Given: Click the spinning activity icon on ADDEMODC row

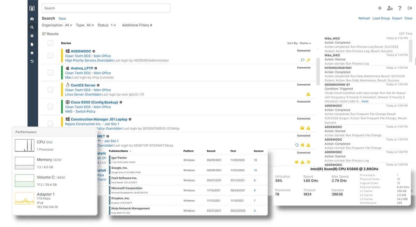Looking at the screenshot, I should (x=303, y=60).
